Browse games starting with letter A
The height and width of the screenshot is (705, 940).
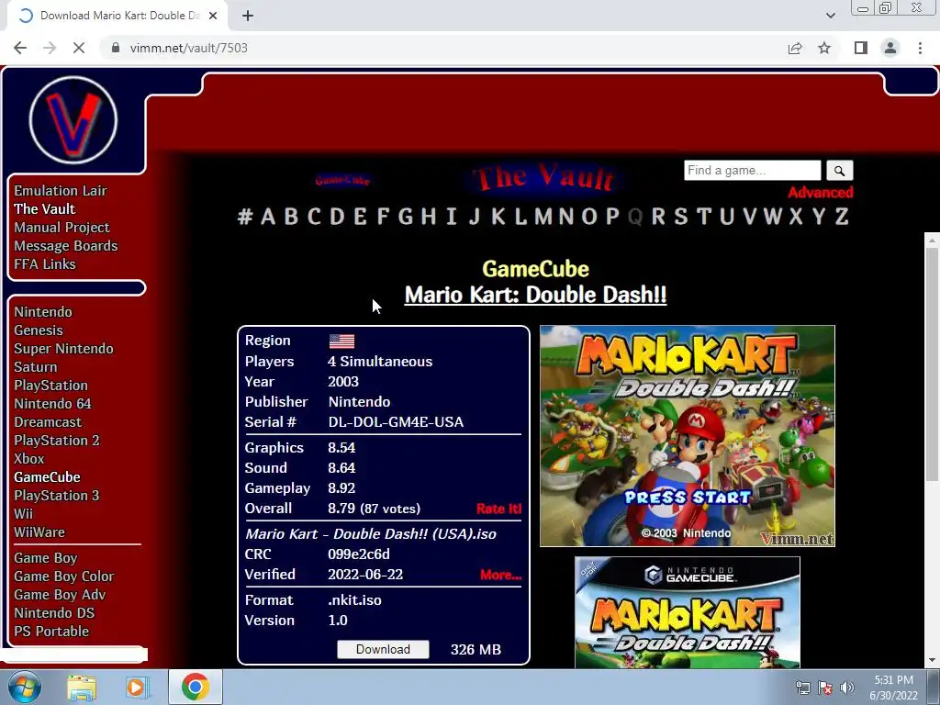coord(268,217)
